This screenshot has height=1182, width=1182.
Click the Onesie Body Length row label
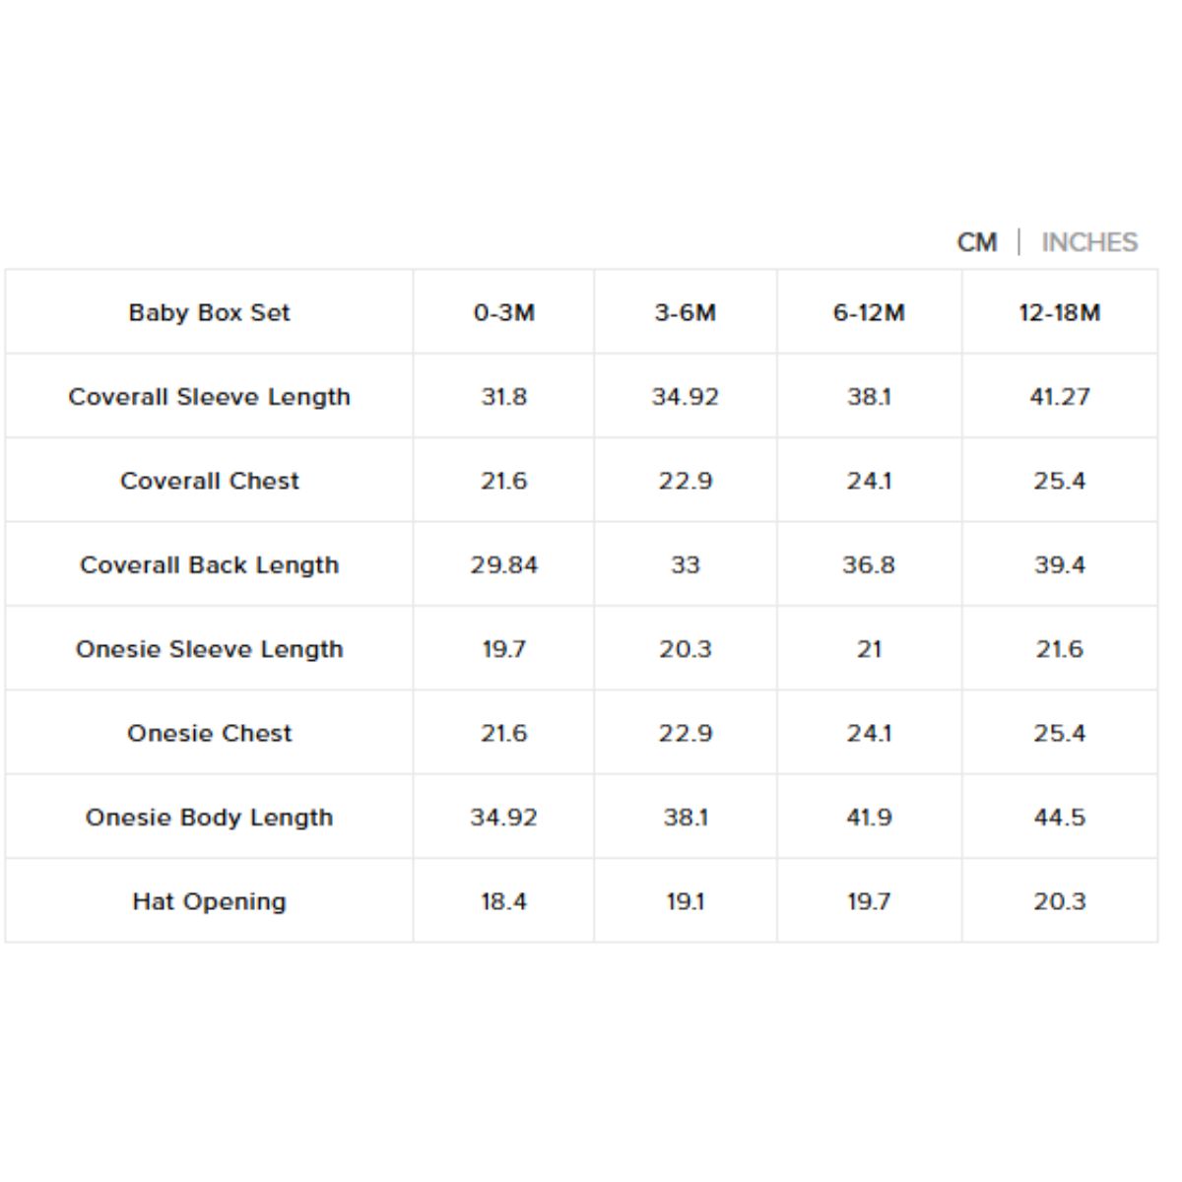209,818
